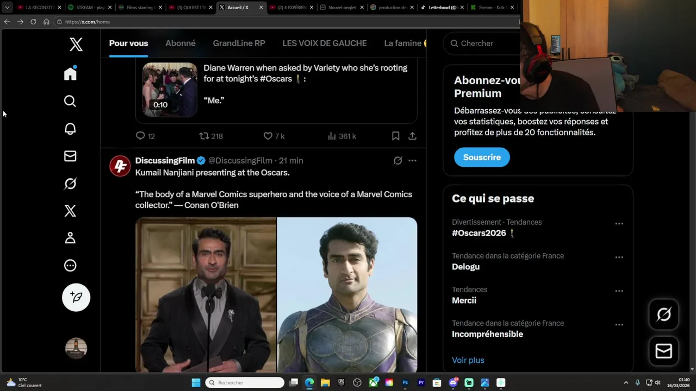
Task: Like the Diane Warren post (7 k)
Action: pos(274,136)
